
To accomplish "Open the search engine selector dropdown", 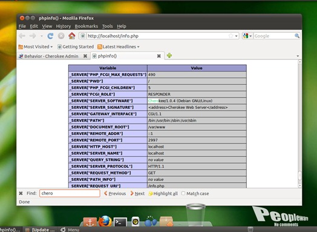I will point(247,36).
